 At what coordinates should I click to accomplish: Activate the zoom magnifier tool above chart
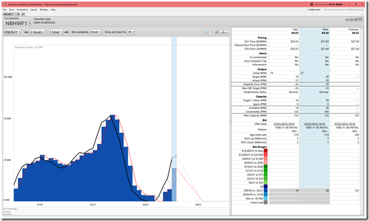point(206,32)
